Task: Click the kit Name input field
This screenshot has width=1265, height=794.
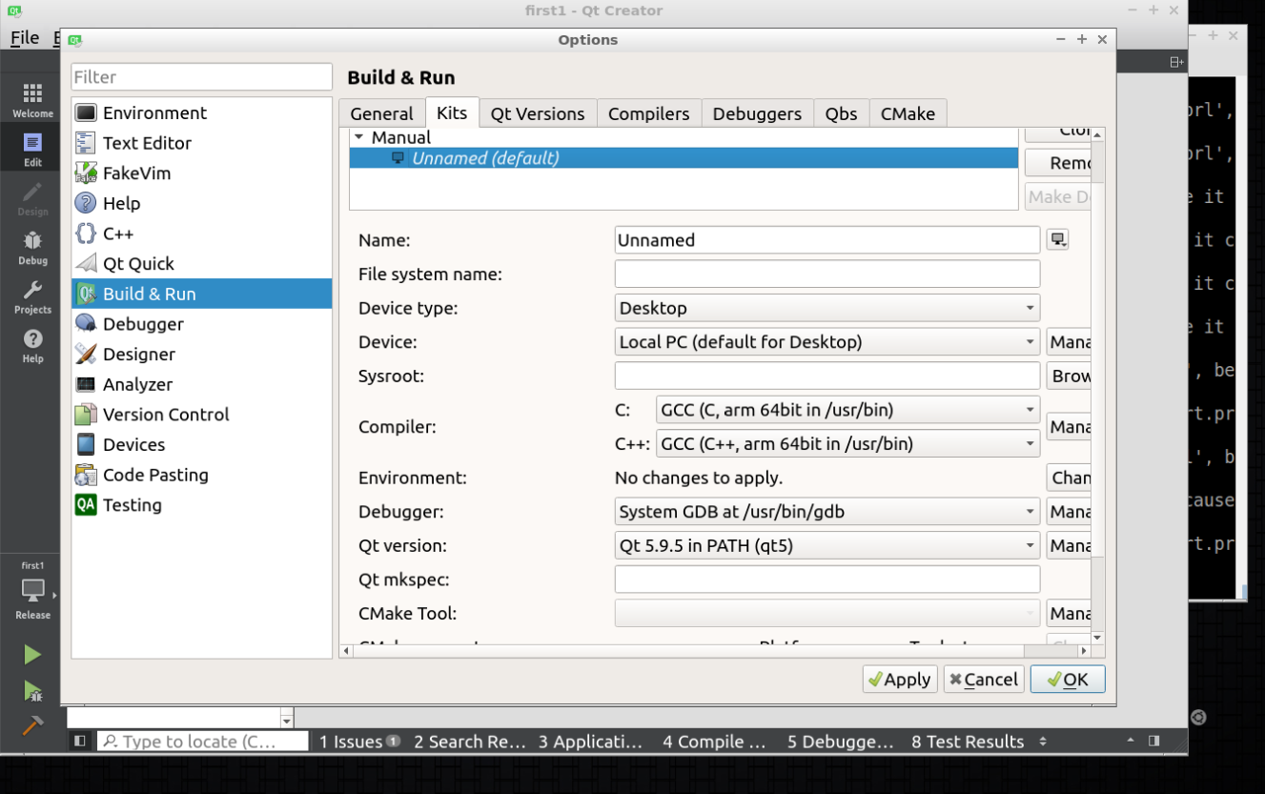Action: 827,240
